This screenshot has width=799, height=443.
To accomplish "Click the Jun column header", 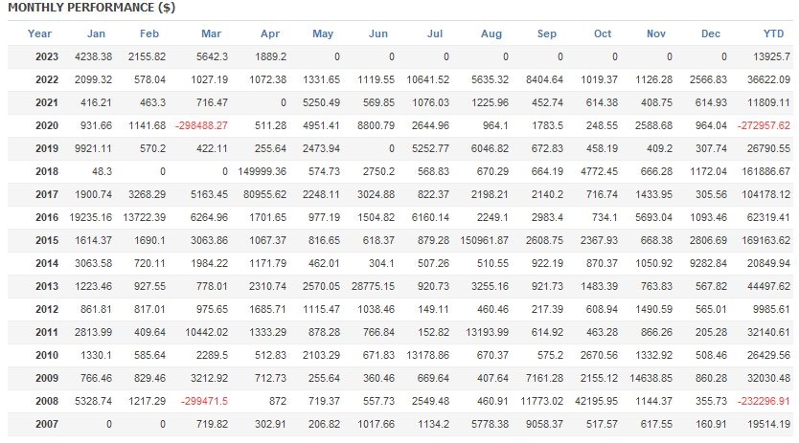I will pos(378,33).
